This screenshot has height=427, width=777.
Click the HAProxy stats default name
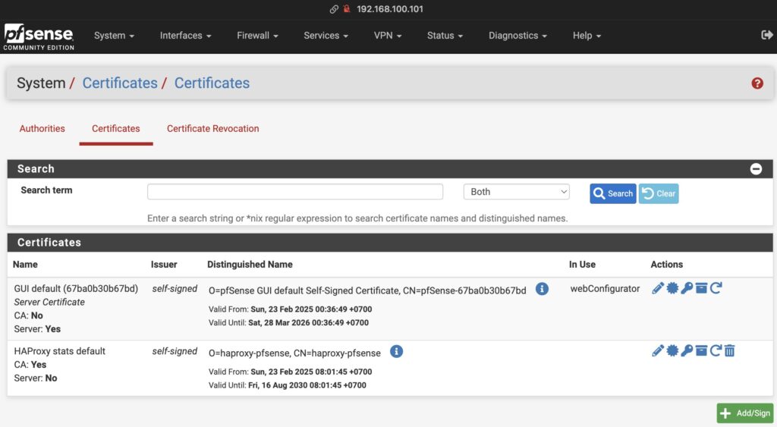pos(59,351)
